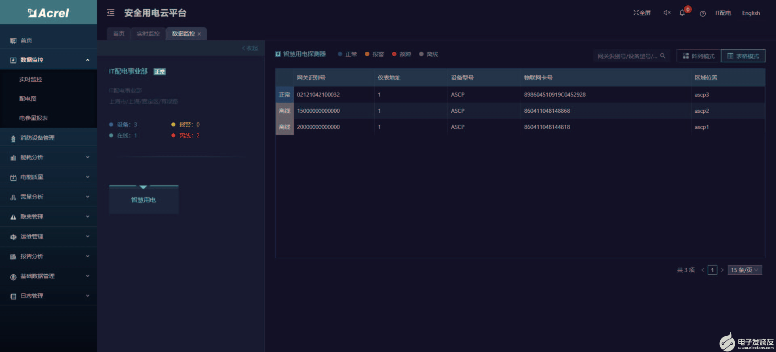Open the help question mark icon
The width and height of the screenshot is (776, 352).
tap(703, 14)
